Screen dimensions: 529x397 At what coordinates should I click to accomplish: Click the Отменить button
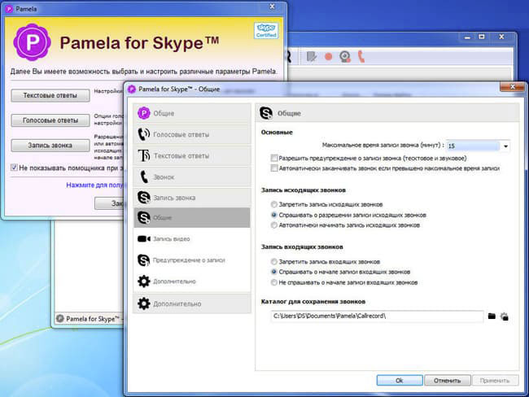tap(448, 380)
